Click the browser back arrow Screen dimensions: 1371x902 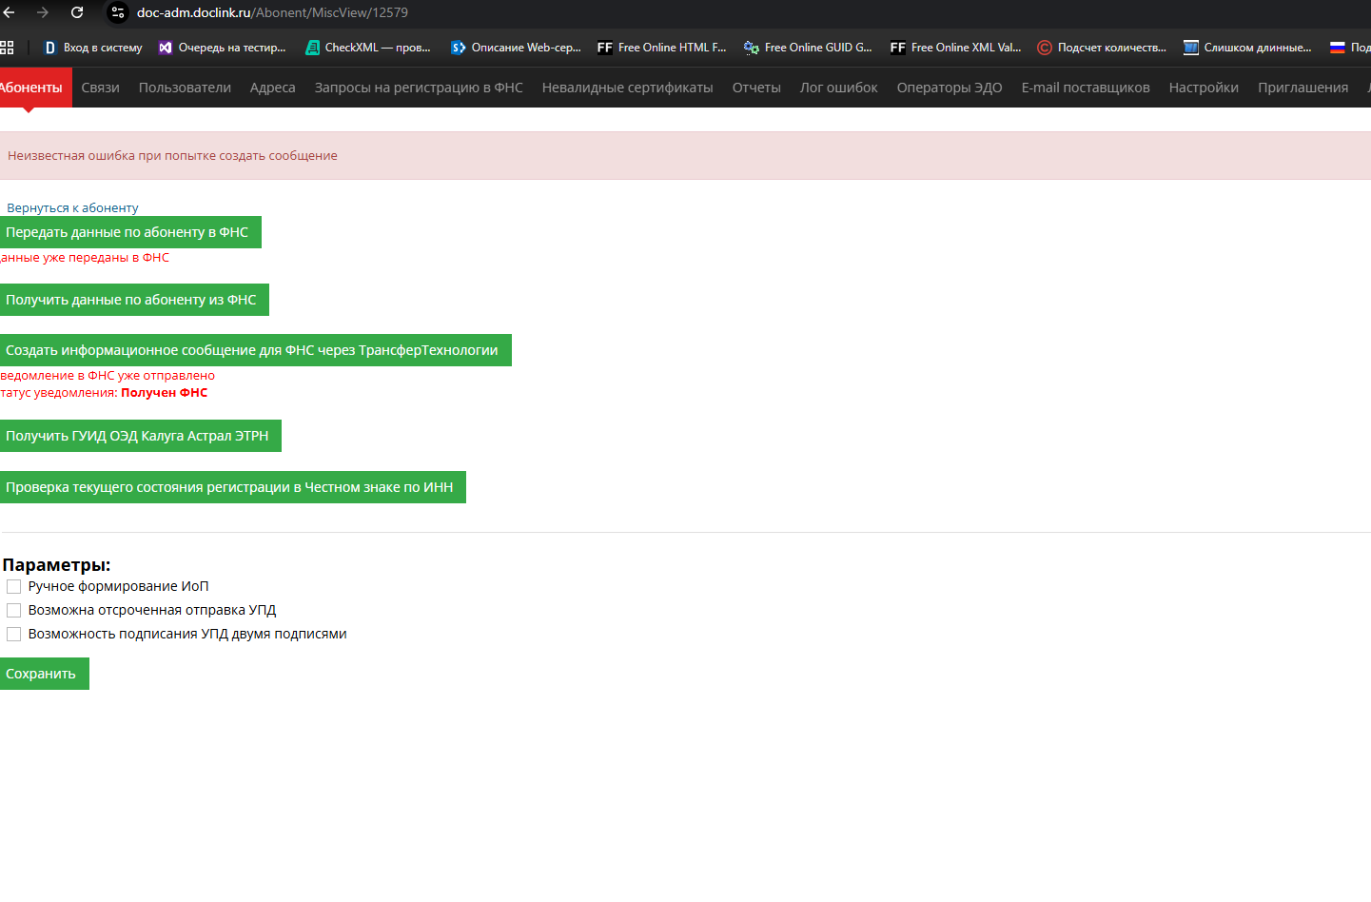pyautogui.click(x=10, y=12)
